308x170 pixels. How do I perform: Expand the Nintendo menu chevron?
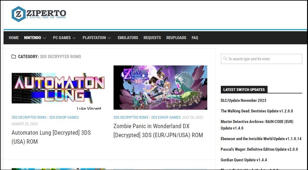pos(45,38)
